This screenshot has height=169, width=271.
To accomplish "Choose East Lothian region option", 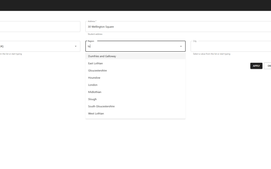I will click(x=135, y=63).
